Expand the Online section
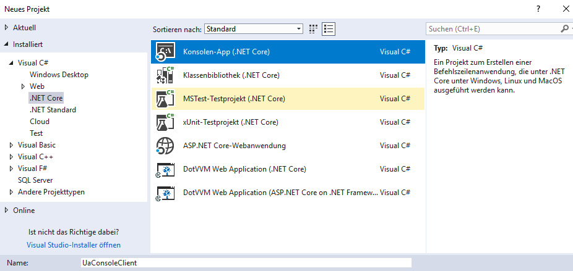The image size is (573, 271). point(7,211)
